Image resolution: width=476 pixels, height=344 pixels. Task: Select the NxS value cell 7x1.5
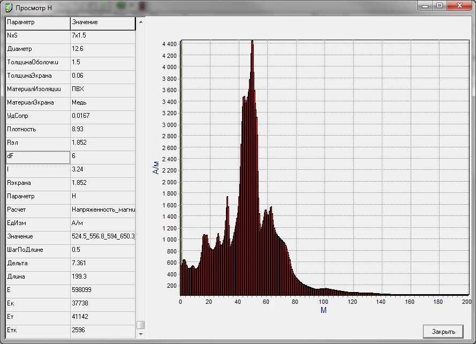coord(103,35)
